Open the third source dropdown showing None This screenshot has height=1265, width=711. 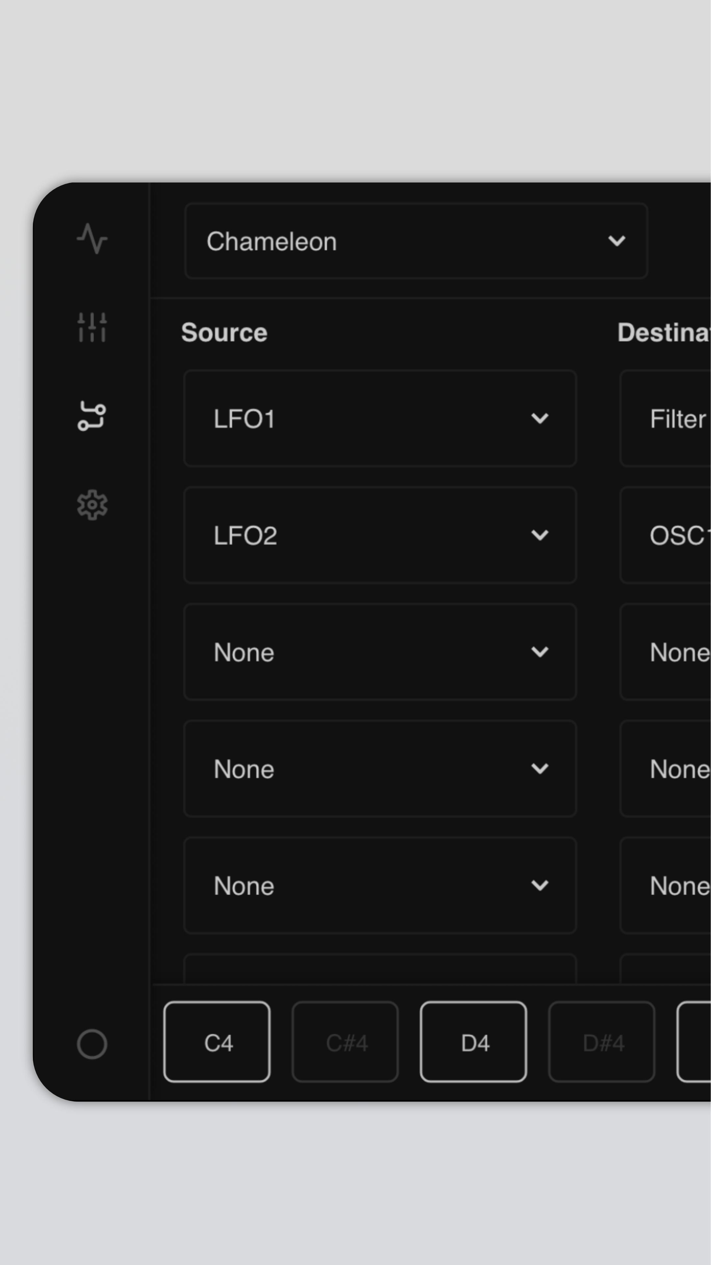tap(380, 652)
